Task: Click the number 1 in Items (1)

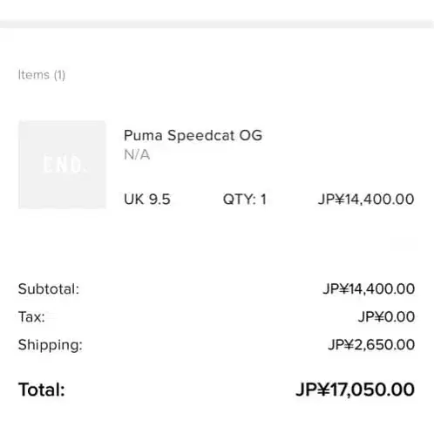Action: (x=59, y=75)
